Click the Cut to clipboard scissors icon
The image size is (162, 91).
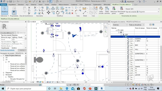tap(29, 8)
